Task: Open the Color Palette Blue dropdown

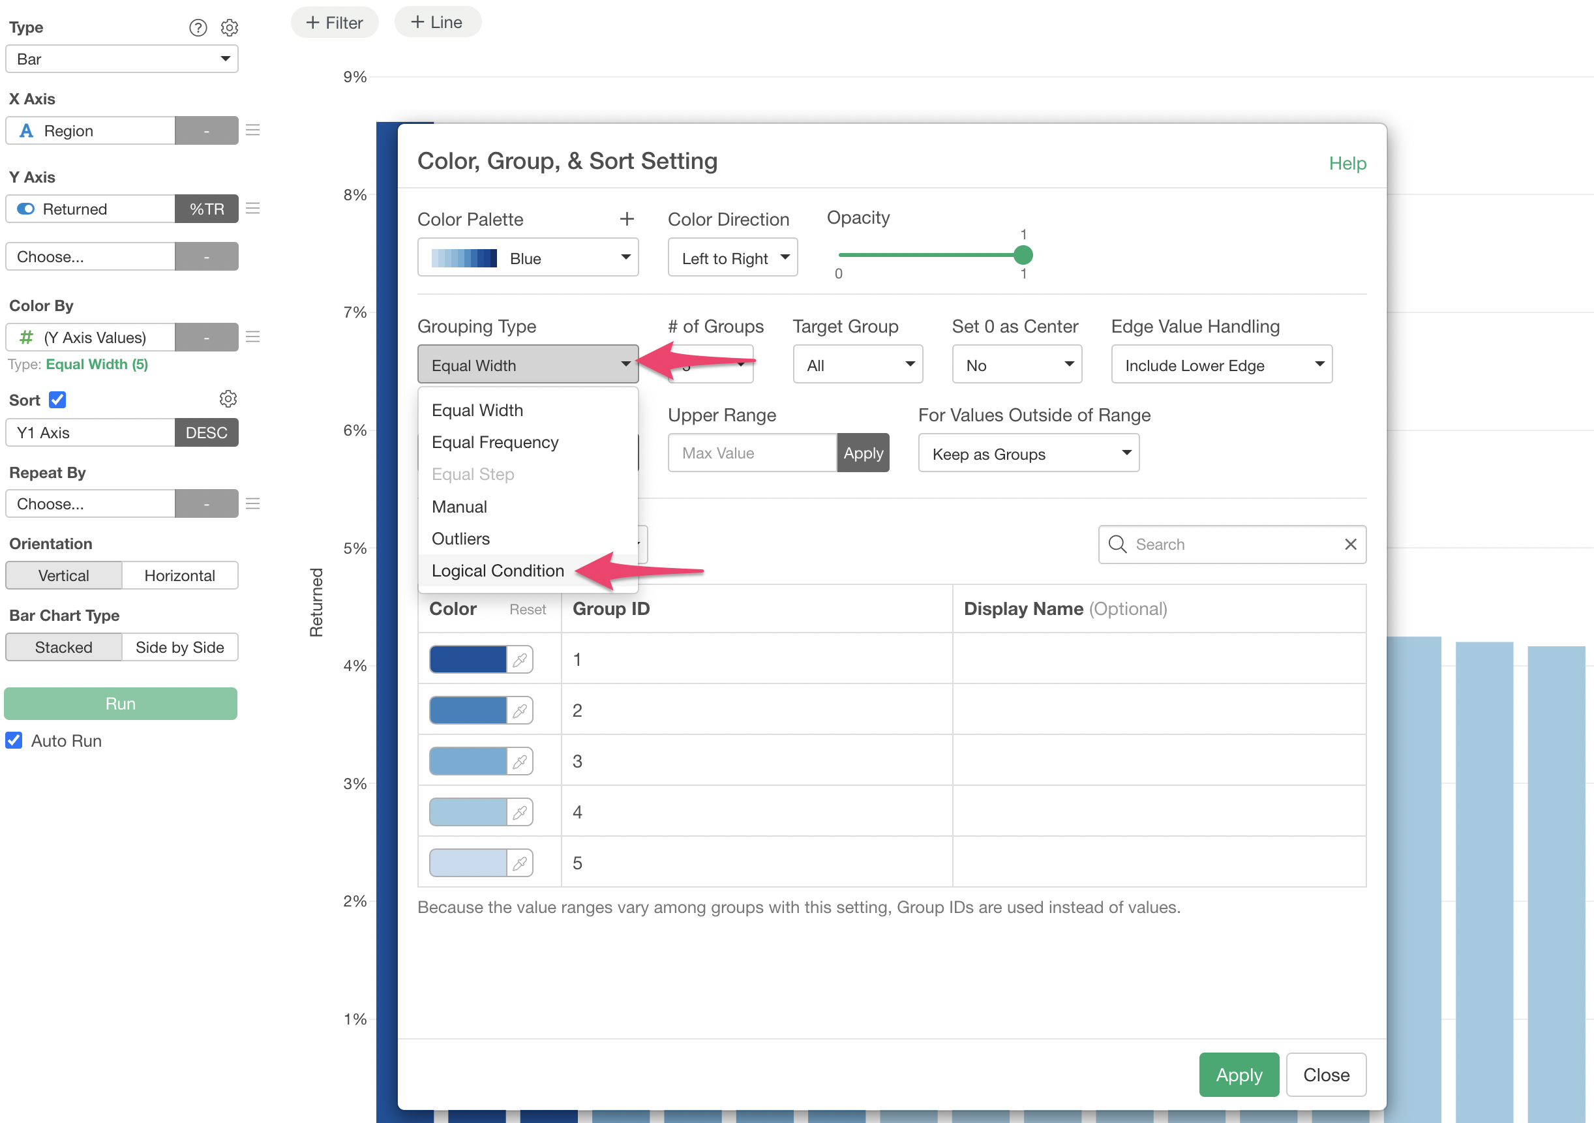Action: tap(528, 258)
